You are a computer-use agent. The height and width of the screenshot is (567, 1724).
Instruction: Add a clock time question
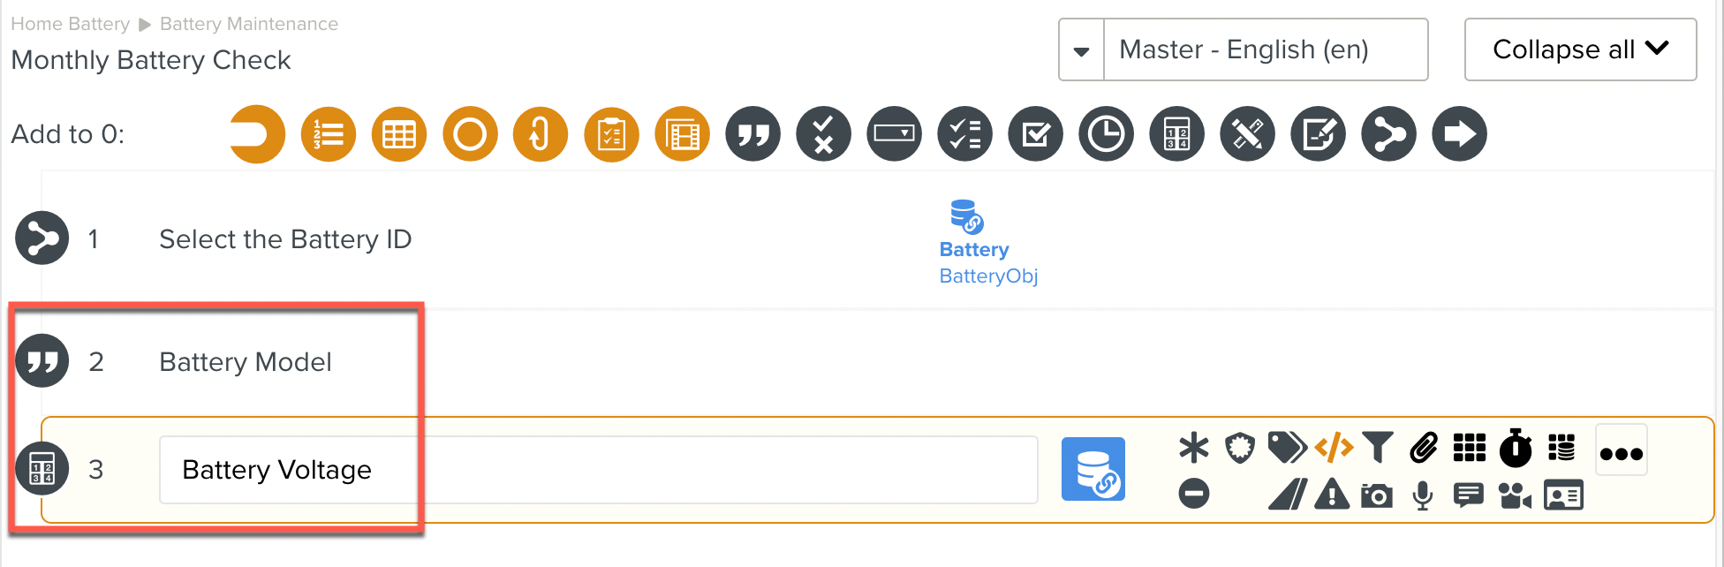coord(1106,134)
